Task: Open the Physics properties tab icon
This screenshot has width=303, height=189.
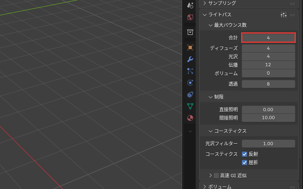Action: tap(190, 83)
